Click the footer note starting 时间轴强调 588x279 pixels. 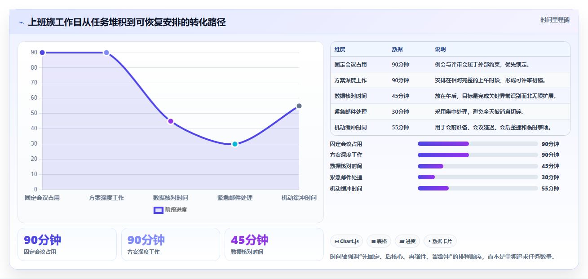(442, 257)
